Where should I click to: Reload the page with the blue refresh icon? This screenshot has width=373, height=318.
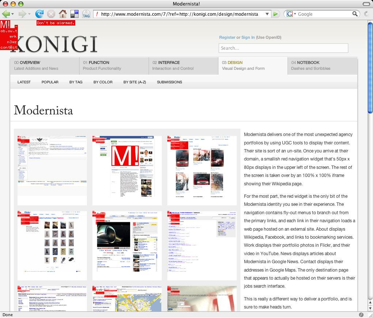(39, 14)
